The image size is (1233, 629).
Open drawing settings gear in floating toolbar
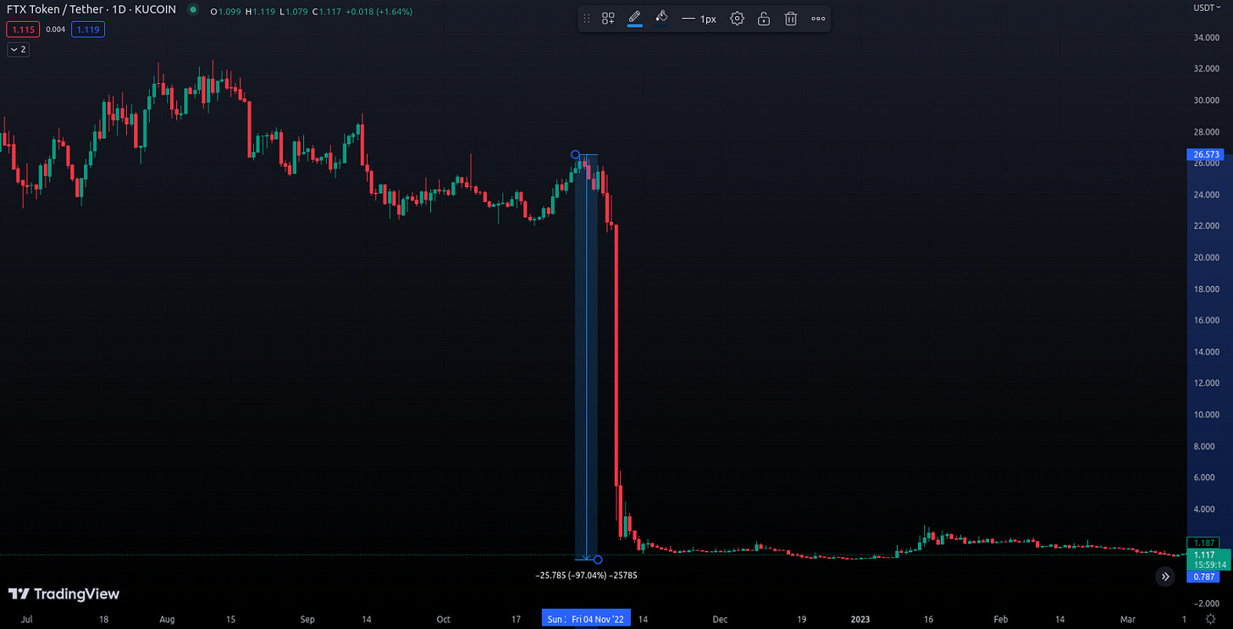[x=737, y=19]
